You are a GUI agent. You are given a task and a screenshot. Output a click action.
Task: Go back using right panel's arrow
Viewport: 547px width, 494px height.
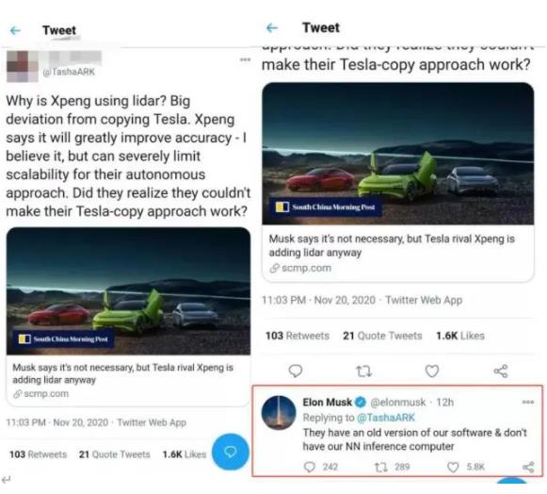pos(272,27)
